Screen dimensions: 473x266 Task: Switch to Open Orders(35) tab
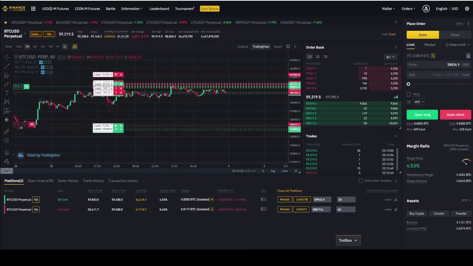point(40,181)
